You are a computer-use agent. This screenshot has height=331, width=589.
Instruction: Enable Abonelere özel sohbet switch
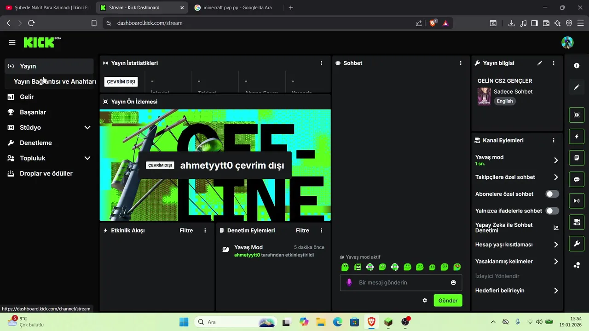point(552,194)
